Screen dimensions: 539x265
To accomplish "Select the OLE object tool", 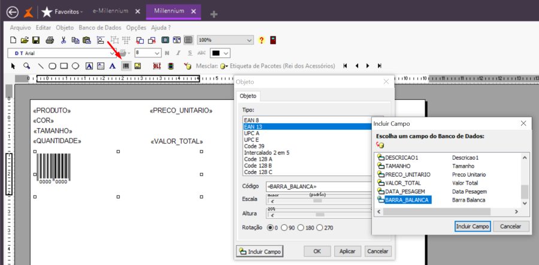I will coord(157,66).
